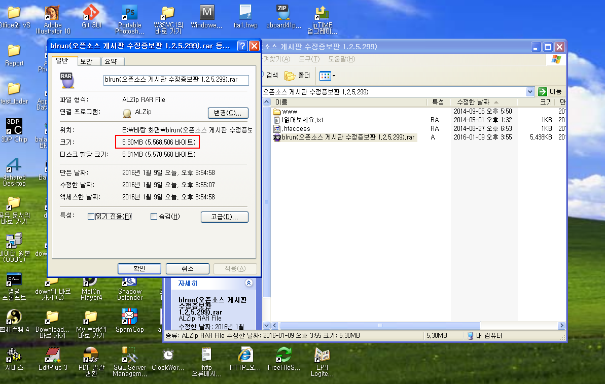
Task: Select the www folder in Explorer list
Action: (286, 112)
